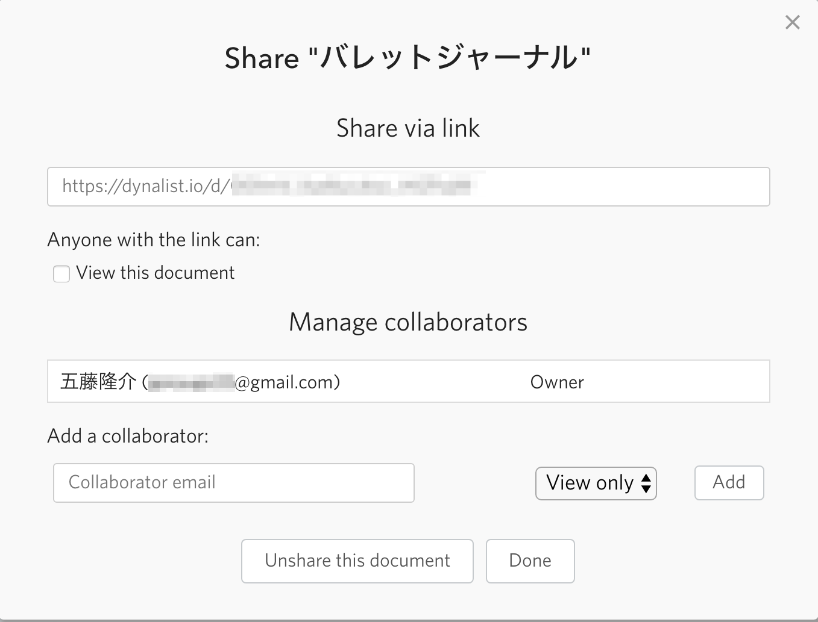Screen dimensions: 818x622
Task: Click the Manage collaborators heading
Action: (x=408, y=322)
